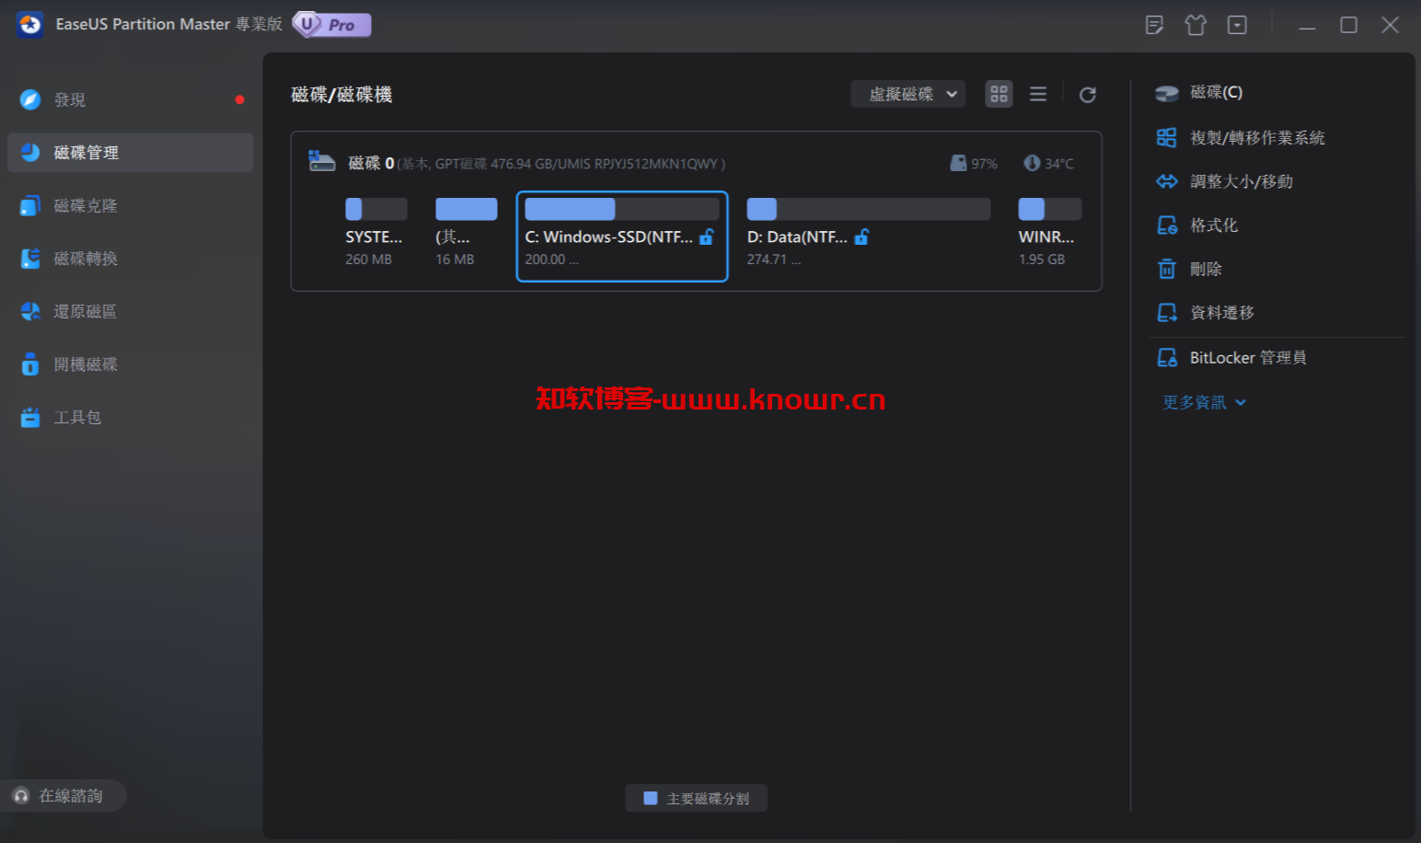Switch to grid view layout
1421x843 pixels.
[999, 94]
